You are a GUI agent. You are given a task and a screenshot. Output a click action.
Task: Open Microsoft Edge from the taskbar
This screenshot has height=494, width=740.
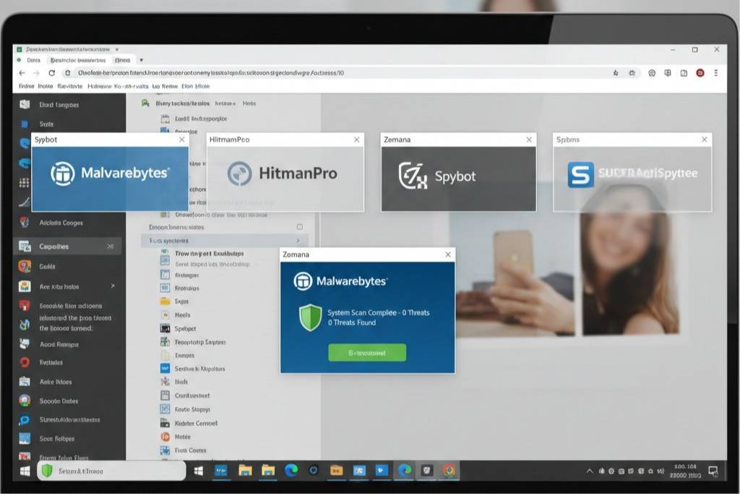[291, 471]
